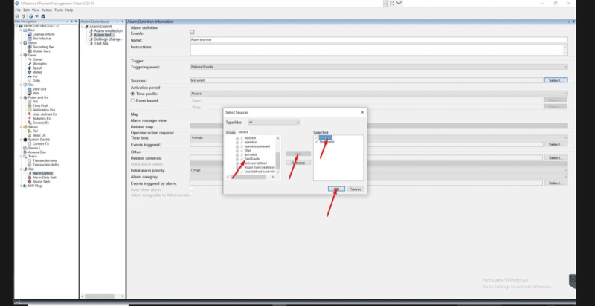Select the Matr node icon

(30, 93)
